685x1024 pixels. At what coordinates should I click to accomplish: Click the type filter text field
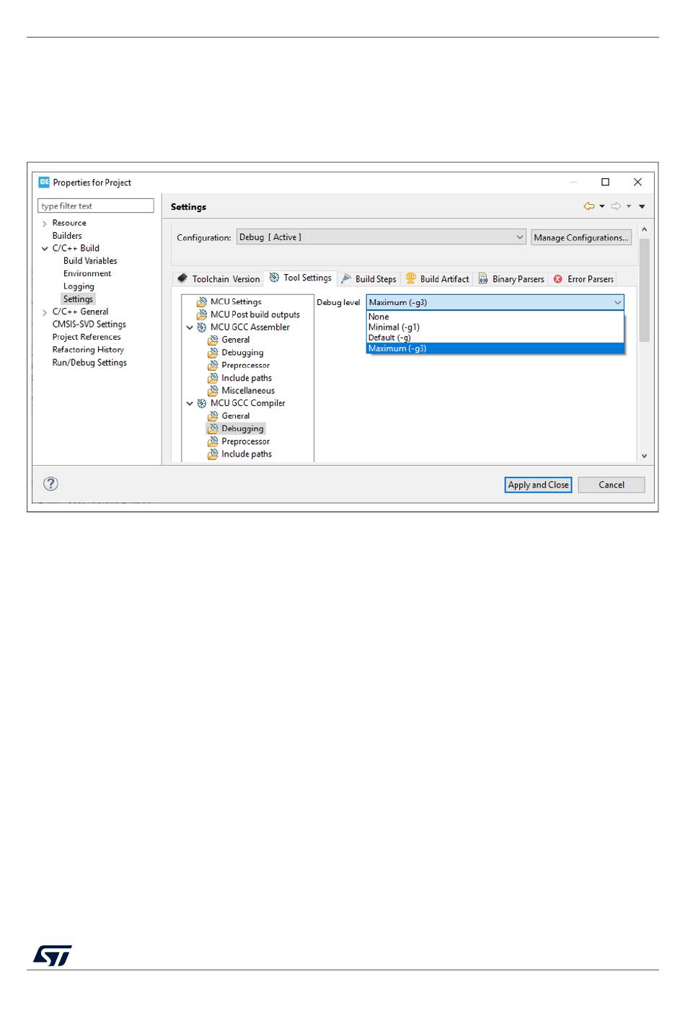(96, 206)
